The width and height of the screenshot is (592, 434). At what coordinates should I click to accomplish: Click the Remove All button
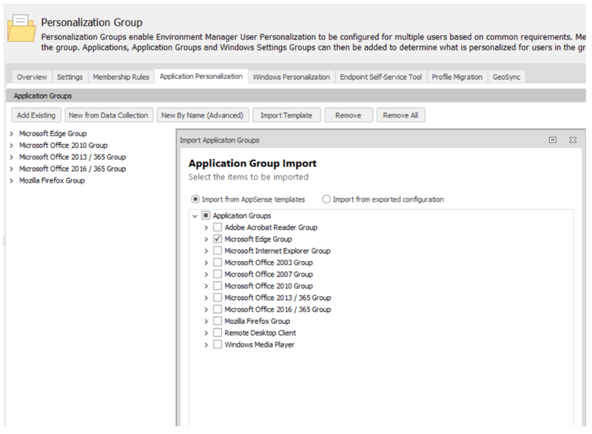(x=400, y=115)
